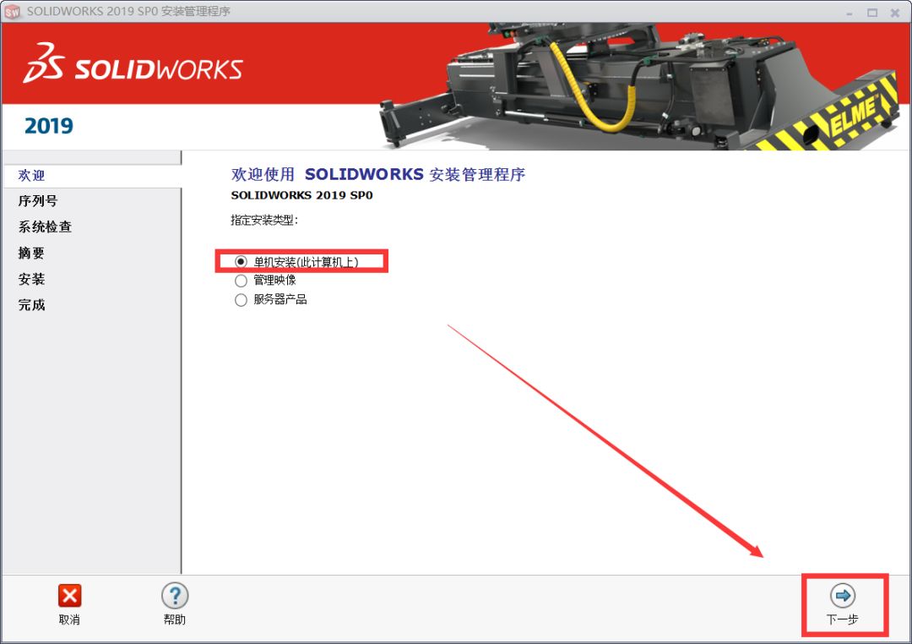This screenshot has height=644, width=912.
Task: Go to the 欢迎 step in sidebar
Action: pos(32,176)
